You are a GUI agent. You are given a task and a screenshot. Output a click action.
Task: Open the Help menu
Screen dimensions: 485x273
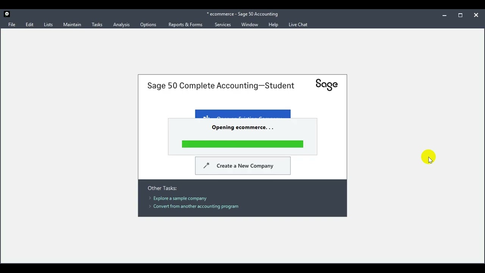273,25
